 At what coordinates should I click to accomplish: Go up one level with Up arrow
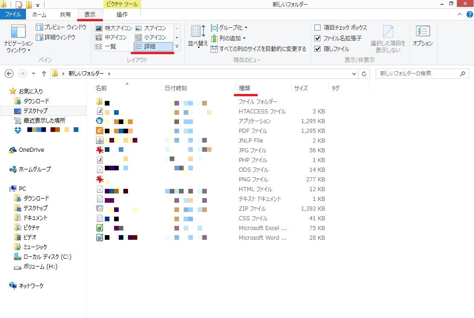pyautogui.click(x=44, y=74)
